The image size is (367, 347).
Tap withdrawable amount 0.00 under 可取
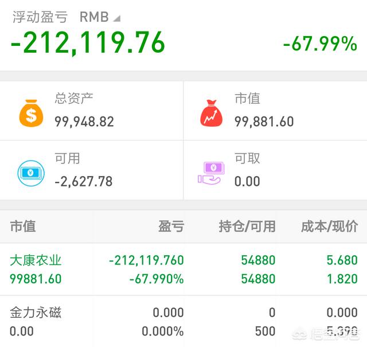(x=247, y=181)
